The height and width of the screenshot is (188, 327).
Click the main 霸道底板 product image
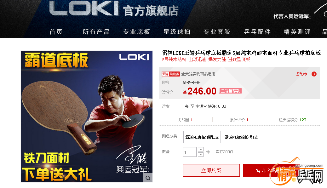[87, 117]
